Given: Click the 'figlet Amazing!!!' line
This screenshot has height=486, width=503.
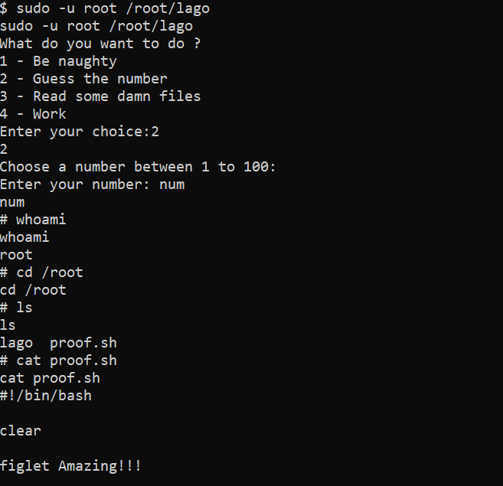Looking at the screenshot, I should (x=70, y=466).
